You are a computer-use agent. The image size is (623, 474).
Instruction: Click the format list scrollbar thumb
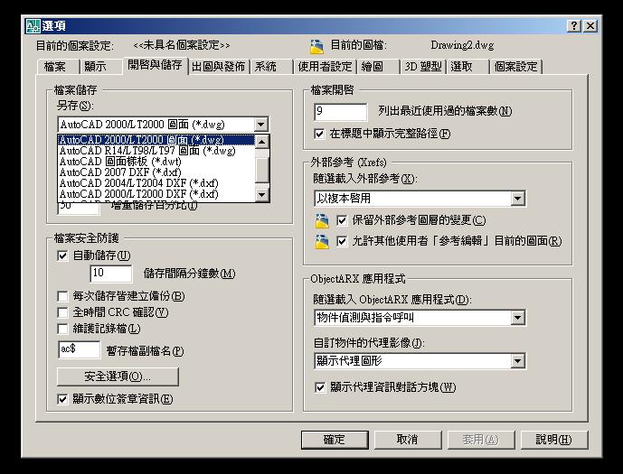tap(262, 170)
